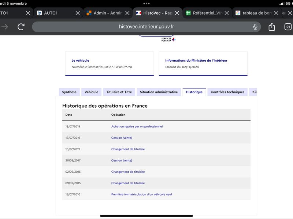293x219 pixels.
Task: Click the Admin tab favicon
Action: (x=89, y=13)
